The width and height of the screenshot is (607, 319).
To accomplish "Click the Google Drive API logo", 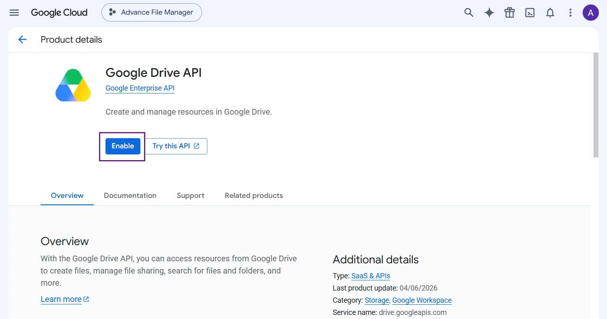I will [73, 85].
